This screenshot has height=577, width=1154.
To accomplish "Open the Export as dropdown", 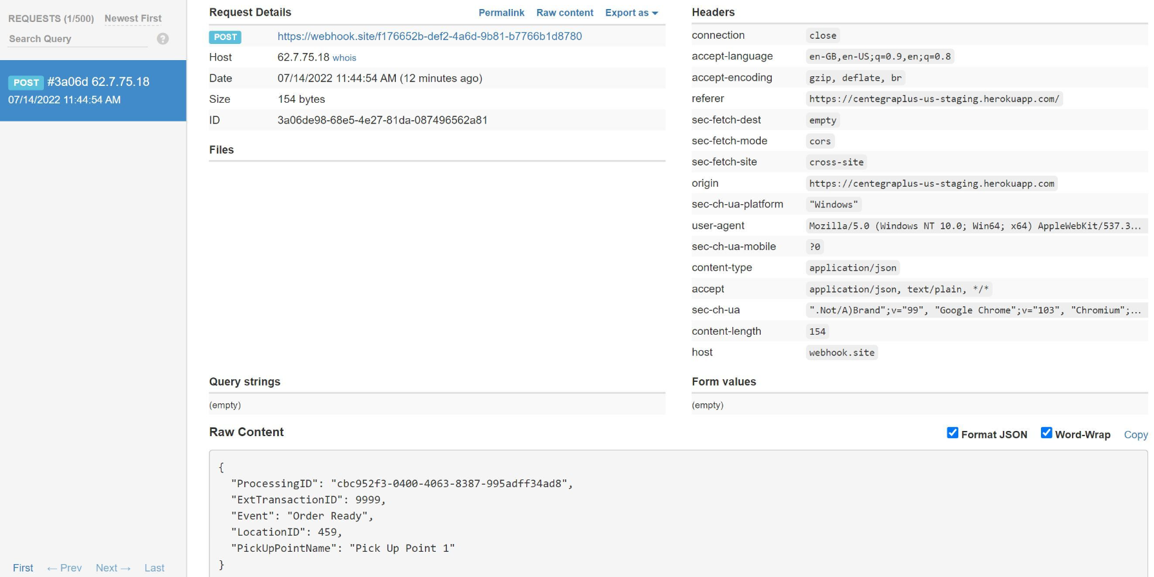I will 631,13.
